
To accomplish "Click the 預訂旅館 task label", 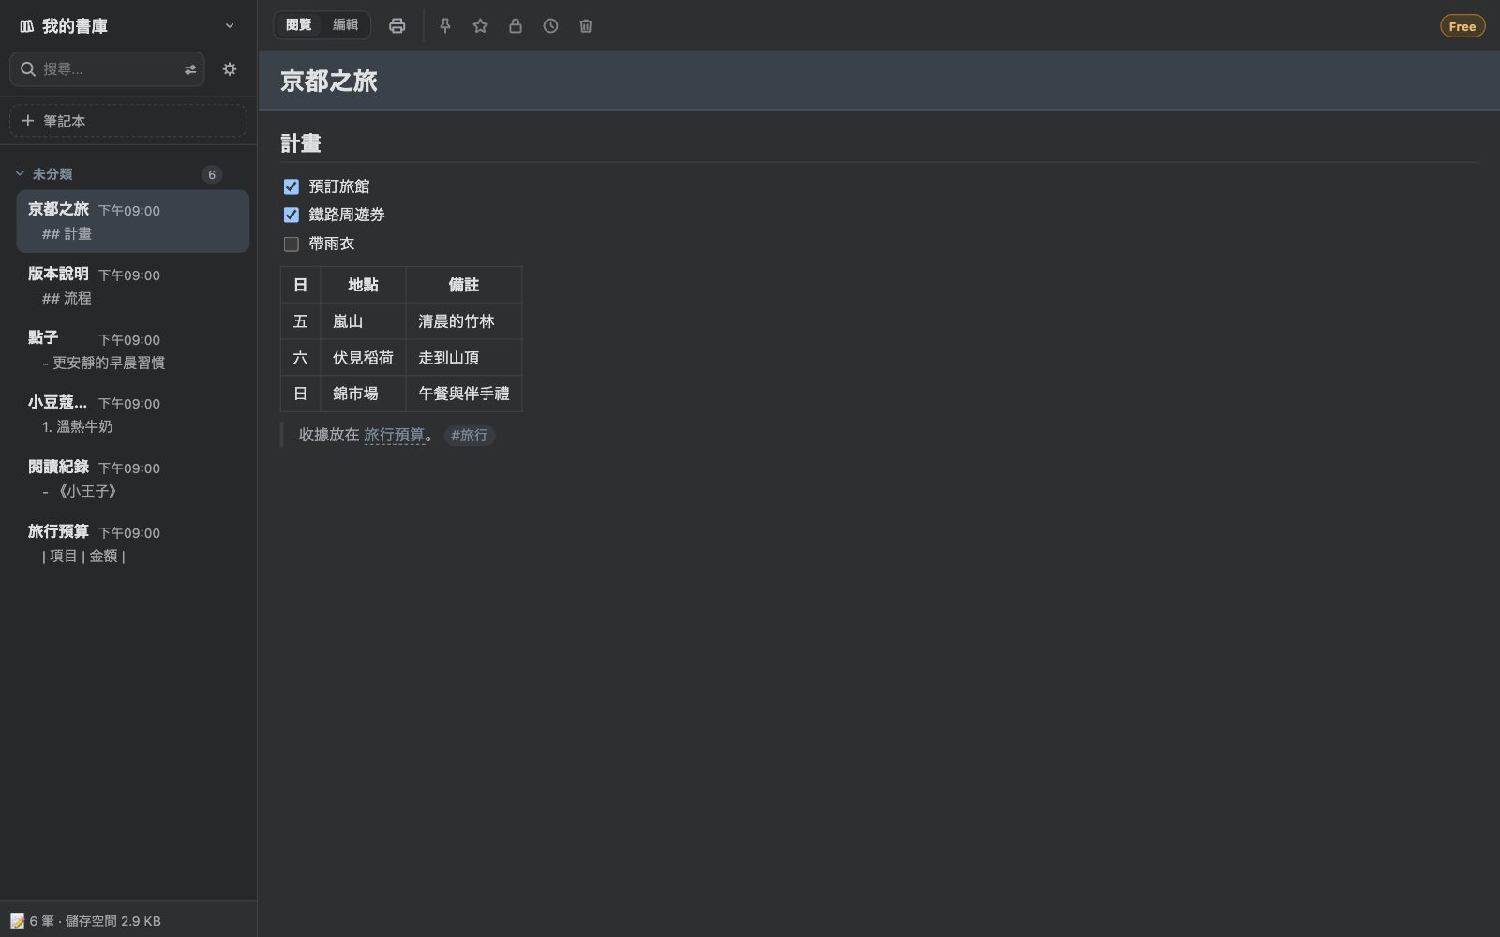I will click(339, 186).
